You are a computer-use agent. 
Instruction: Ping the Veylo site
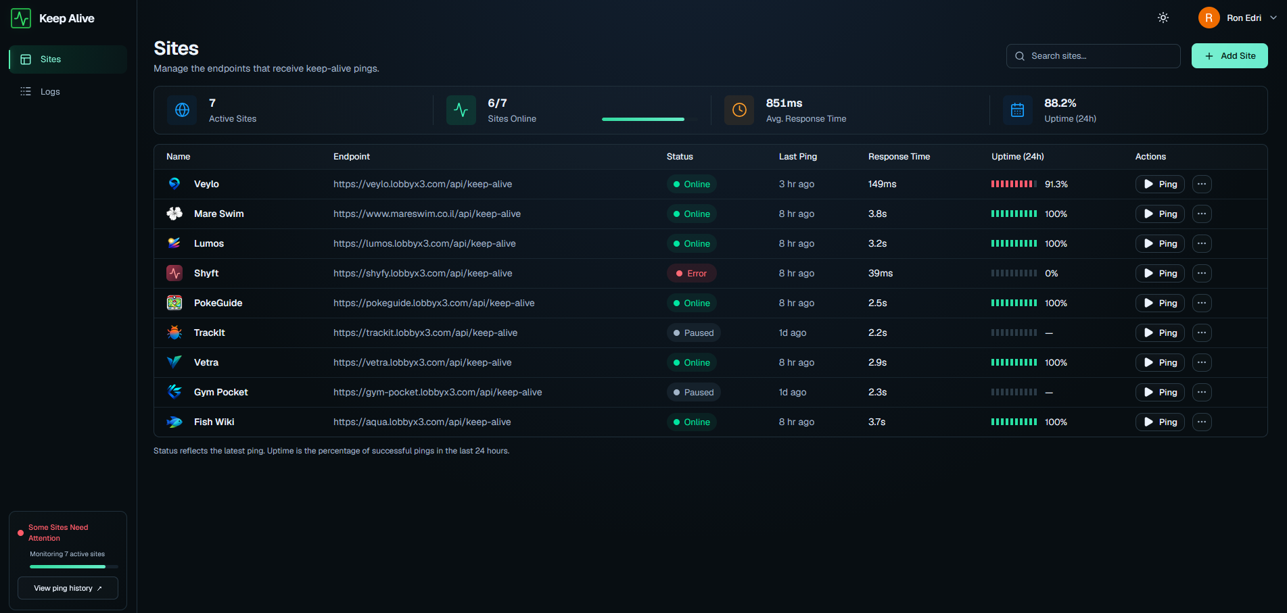[1160, 184]
